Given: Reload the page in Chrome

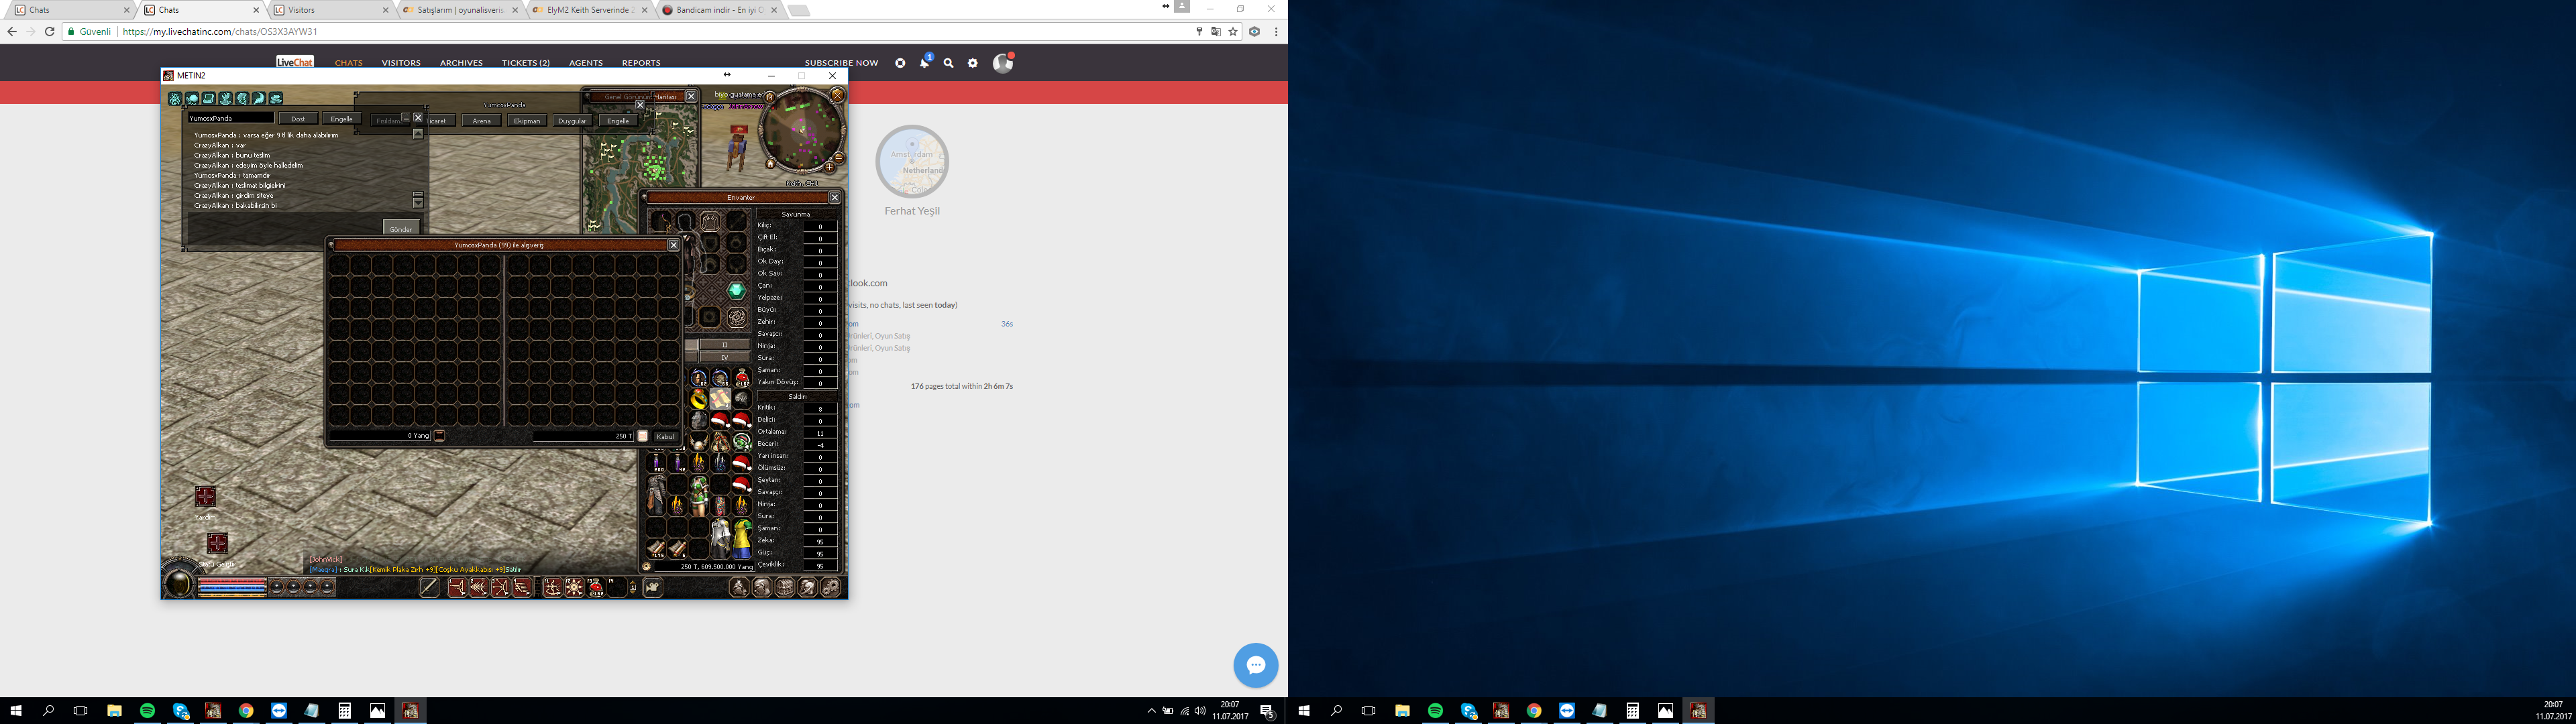Looking at the screenshot, I should pos(49,32).
